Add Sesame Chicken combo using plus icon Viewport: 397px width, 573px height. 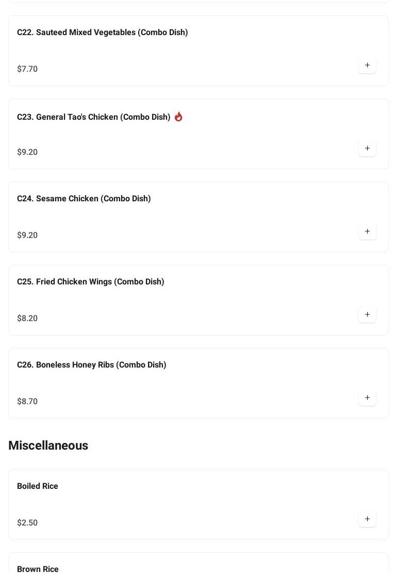click(x=367, y=231)
